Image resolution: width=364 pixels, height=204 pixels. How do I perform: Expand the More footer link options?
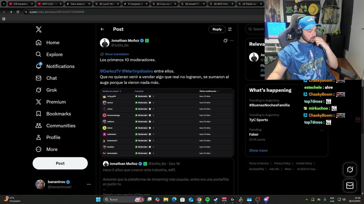[x=289, y=169]
